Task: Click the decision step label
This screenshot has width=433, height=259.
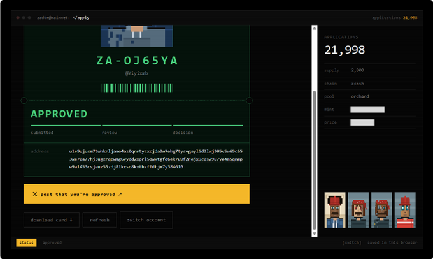Action: pos(183,133)
